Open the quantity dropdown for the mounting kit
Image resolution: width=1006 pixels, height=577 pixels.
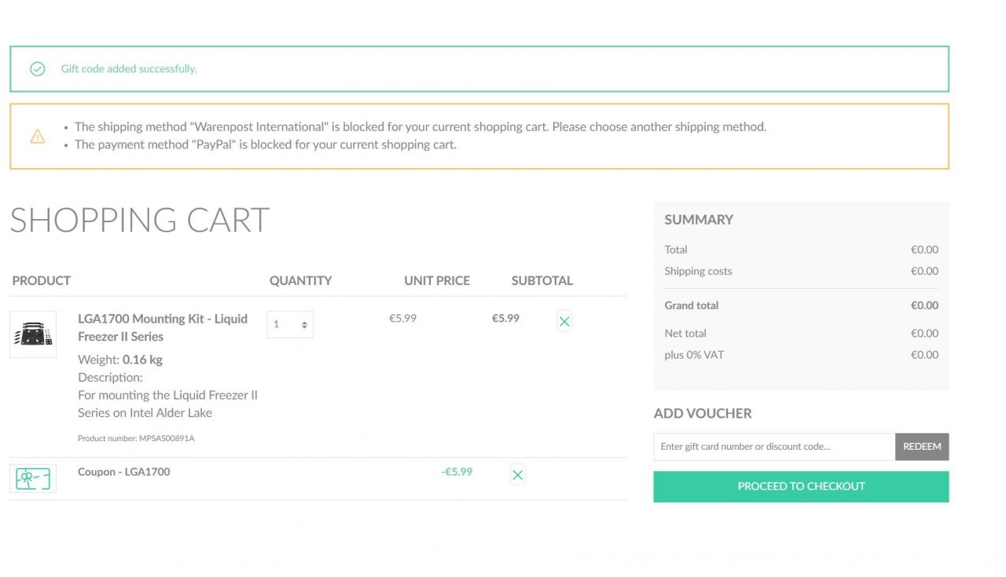(x=290, y=324)
